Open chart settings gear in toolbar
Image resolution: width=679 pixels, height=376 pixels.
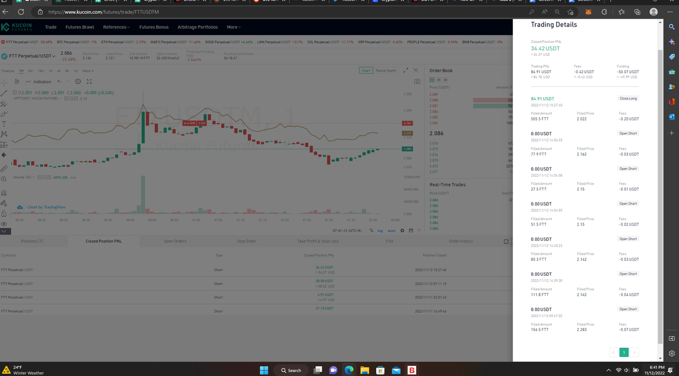78,82
